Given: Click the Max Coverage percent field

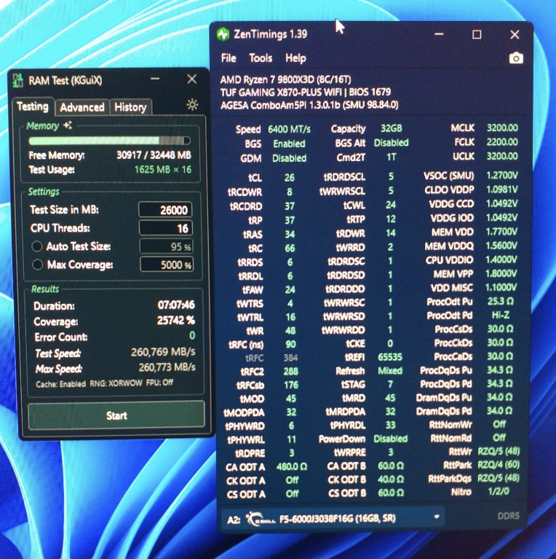Looking at the screenshot, I should click(x=167, y=265).
